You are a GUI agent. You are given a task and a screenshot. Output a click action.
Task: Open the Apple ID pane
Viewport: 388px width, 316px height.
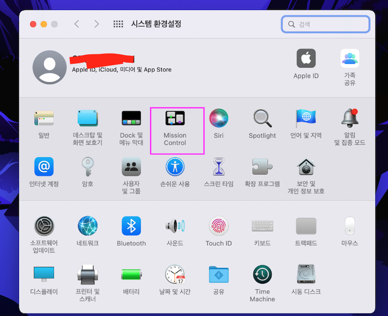pos(306,58)
